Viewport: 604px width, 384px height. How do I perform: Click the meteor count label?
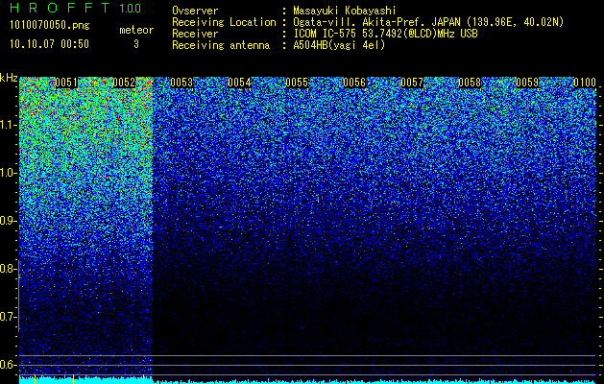[136, 30]
